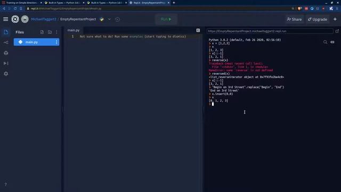Viewport: 341px width, 192px height.
Task: Open the Settings gear in sidebar
Action: 6,74
